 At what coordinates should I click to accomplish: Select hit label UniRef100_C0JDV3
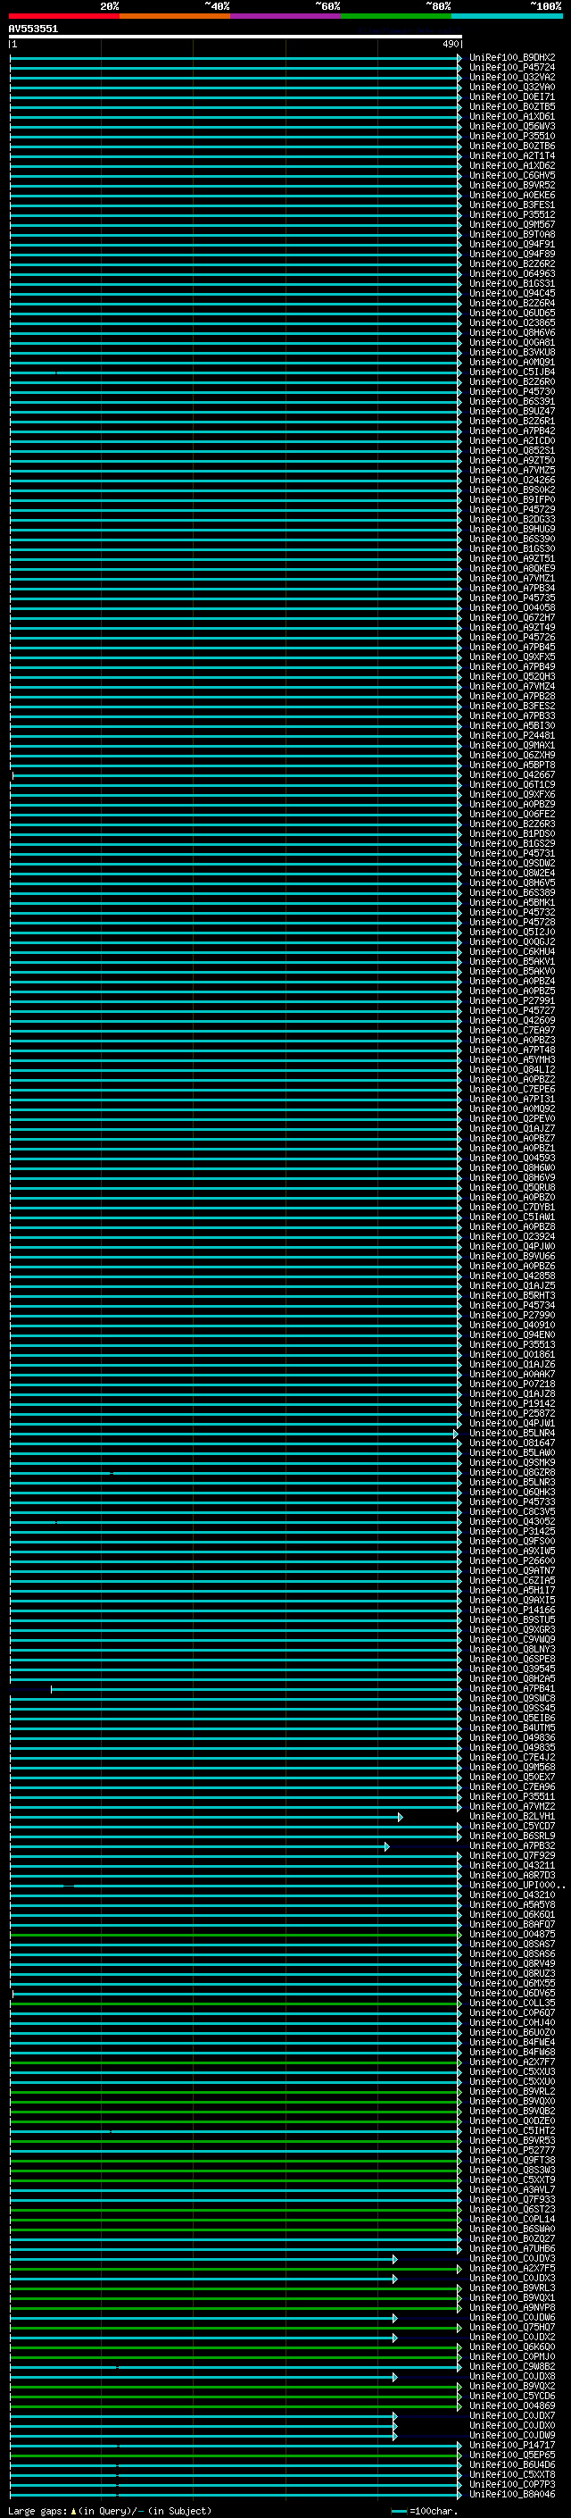click(x=512, y=2258)
